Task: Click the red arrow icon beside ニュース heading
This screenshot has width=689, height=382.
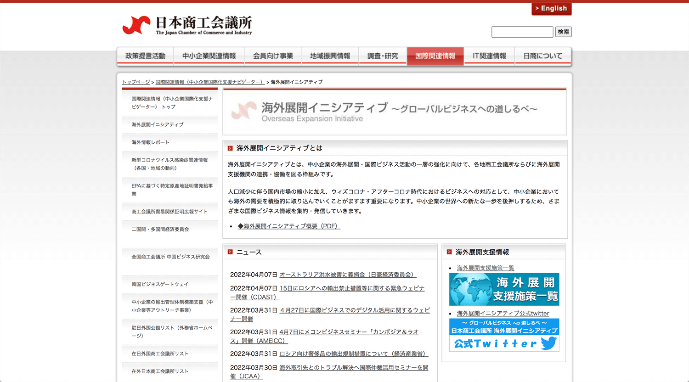Action: pos(230,252)
